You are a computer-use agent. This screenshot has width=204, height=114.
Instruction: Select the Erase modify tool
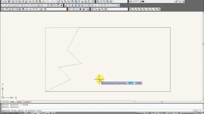(66, 5)
